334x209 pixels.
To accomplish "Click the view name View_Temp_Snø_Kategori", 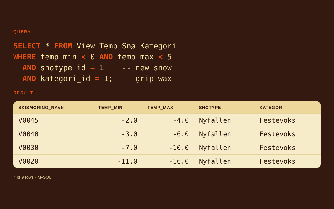I will pyautogui.click(x=126, y=46).
